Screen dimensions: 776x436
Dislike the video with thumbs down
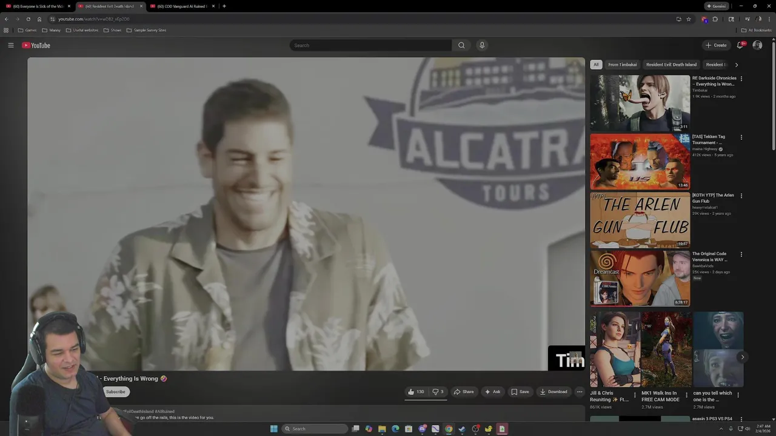(x=438, y=392)
